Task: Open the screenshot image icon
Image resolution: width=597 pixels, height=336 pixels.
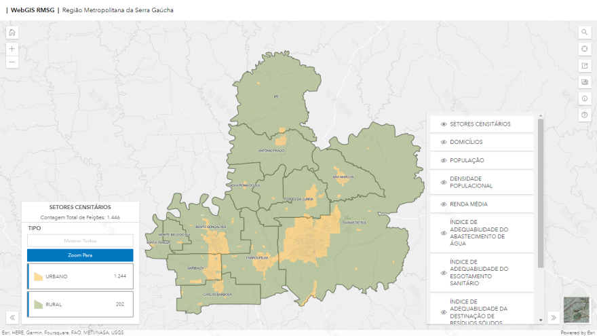Action: pyautogui.click(x=585, y=82)
